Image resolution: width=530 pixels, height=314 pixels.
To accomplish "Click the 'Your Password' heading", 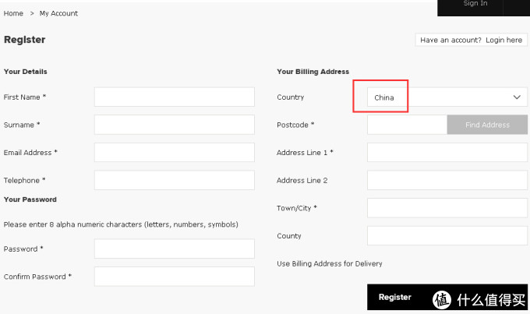I will [30, 199].
